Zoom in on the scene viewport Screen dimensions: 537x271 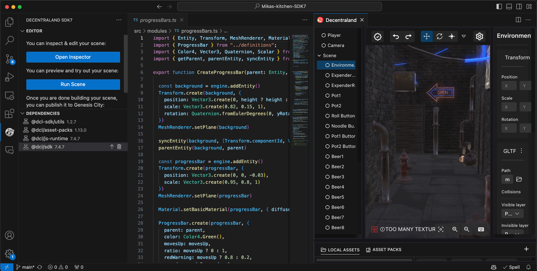pyautogui.click(x=455, y=229)
